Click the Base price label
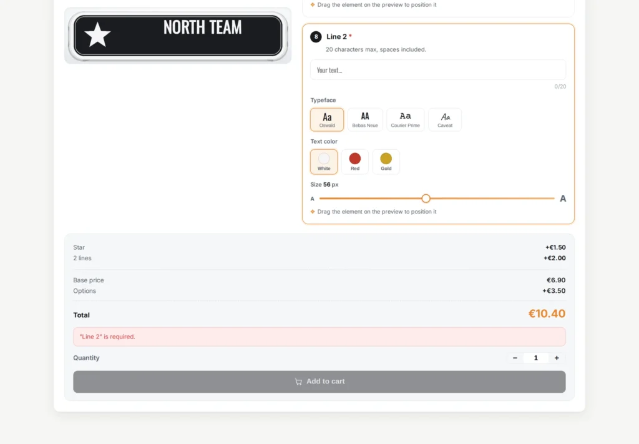The width and height of the screenshot is (639, 444). [x=89, y=280]
